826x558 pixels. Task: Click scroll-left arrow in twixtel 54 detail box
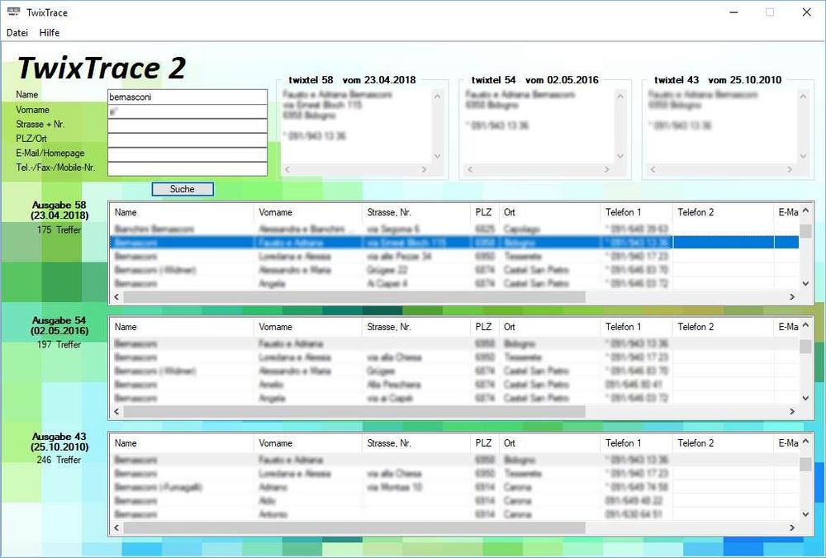tap(471, 169)
